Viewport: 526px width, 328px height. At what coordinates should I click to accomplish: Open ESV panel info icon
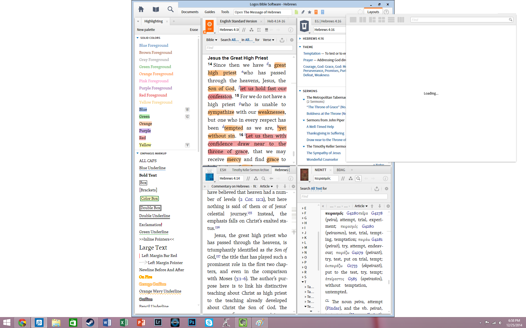click(291, 30)
